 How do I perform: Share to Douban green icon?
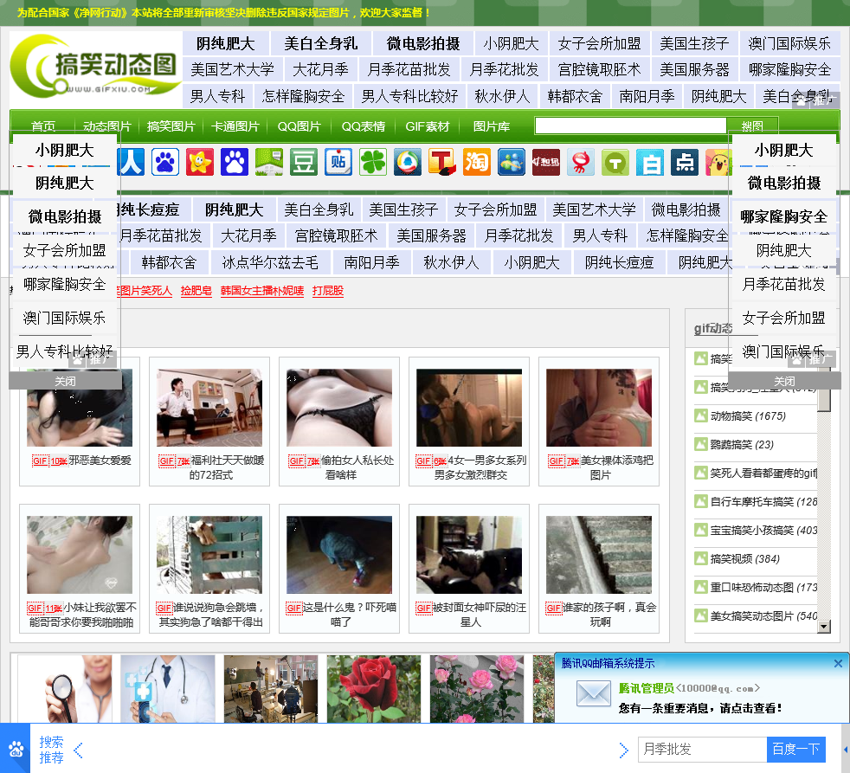point(304,162)
